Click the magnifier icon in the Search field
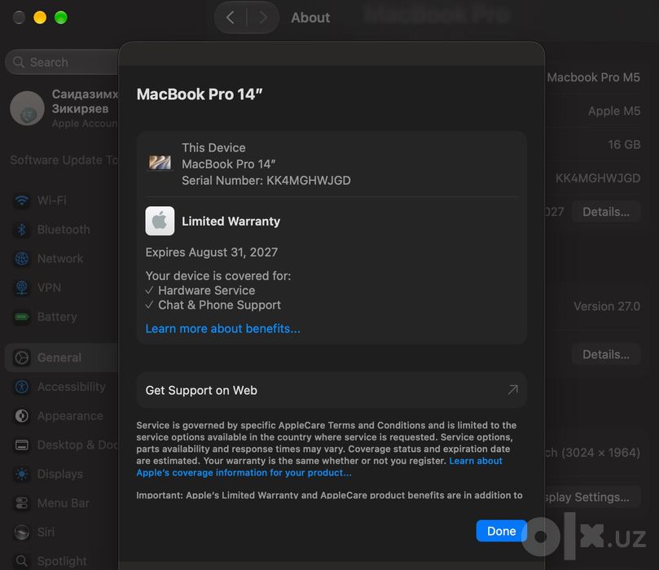The width and height of the screenshot is (659, 570). tap(19, 62)
